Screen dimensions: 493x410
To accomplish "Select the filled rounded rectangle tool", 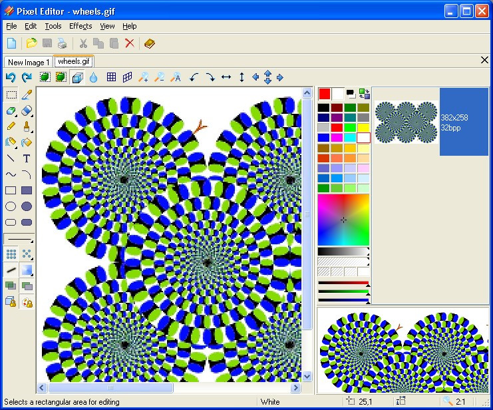I will (x=27, y=222).
